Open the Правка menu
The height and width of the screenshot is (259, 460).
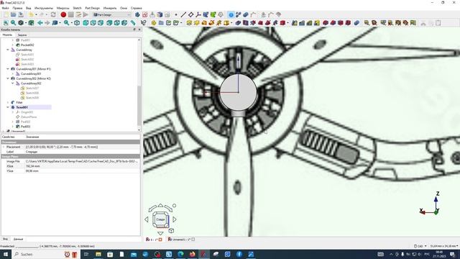(17, 8)
